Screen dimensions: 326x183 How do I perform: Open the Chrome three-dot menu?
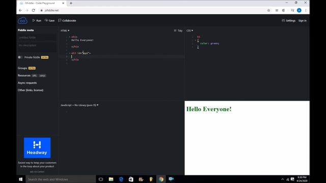pos(306,10)
